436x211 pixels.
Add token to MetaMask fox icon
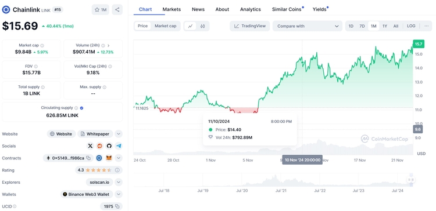[109, 158]
